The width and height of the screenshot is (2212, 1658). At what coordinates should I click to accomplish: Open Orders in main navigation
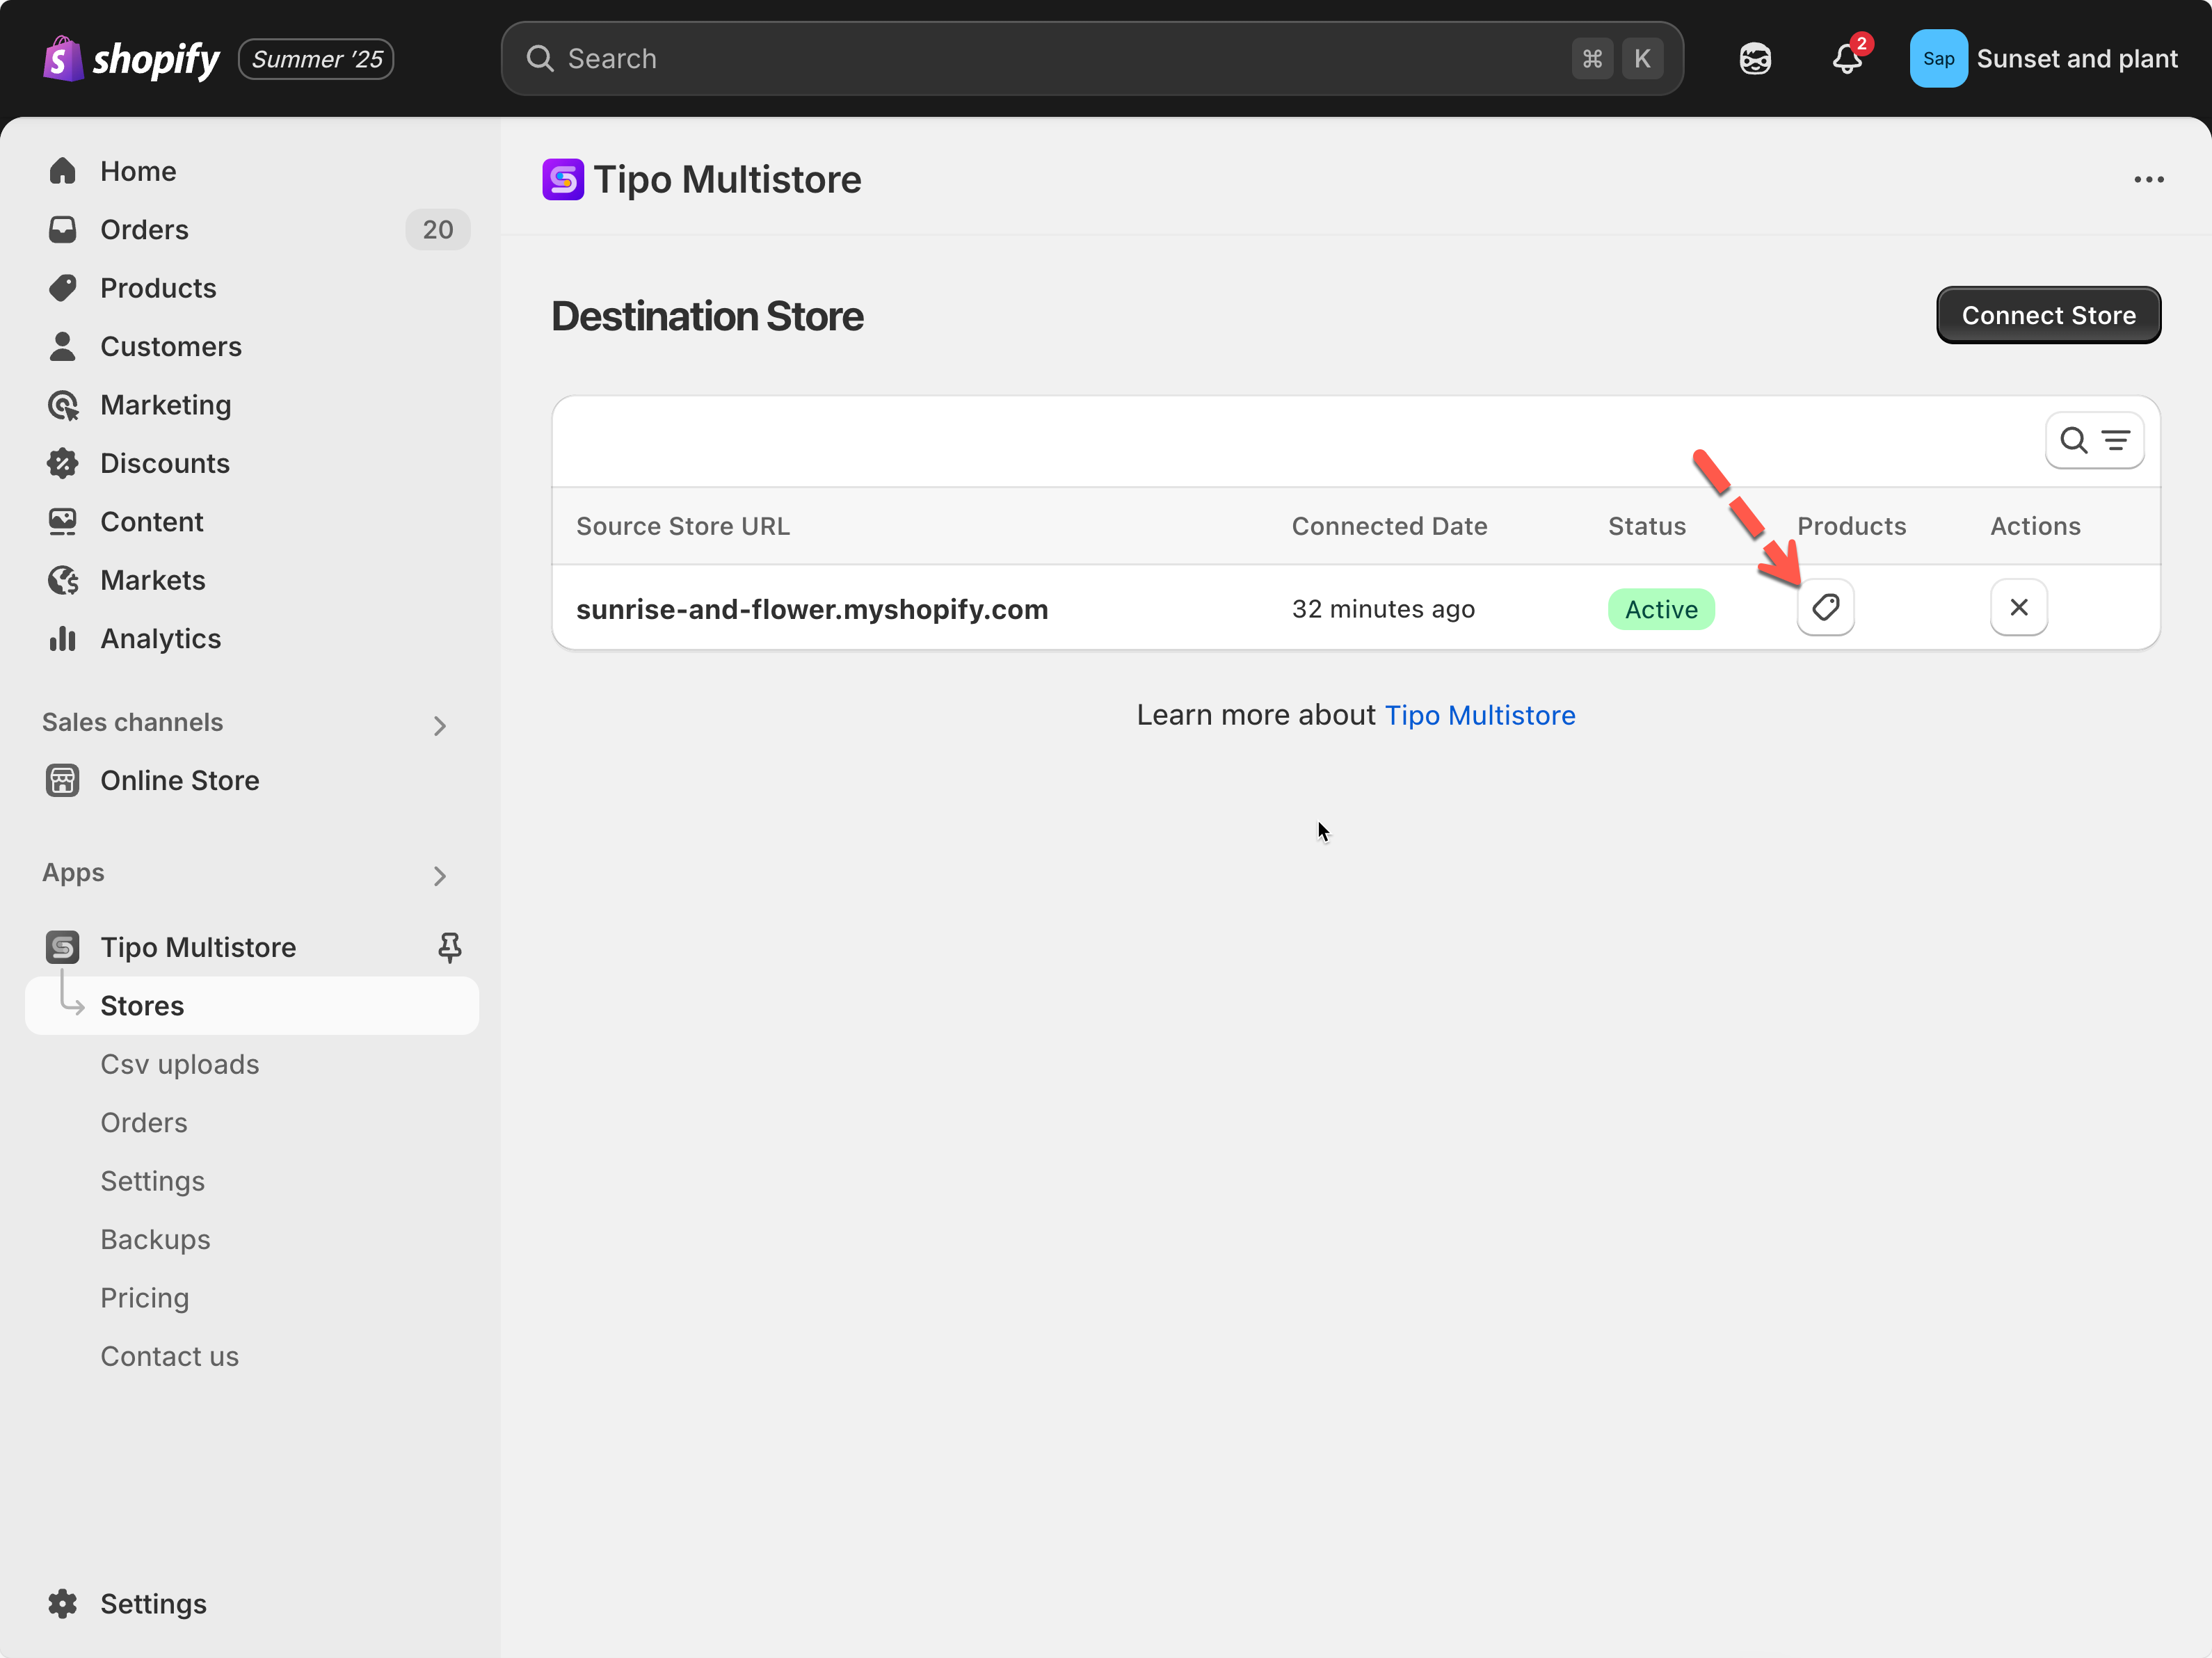click(144, 230)
